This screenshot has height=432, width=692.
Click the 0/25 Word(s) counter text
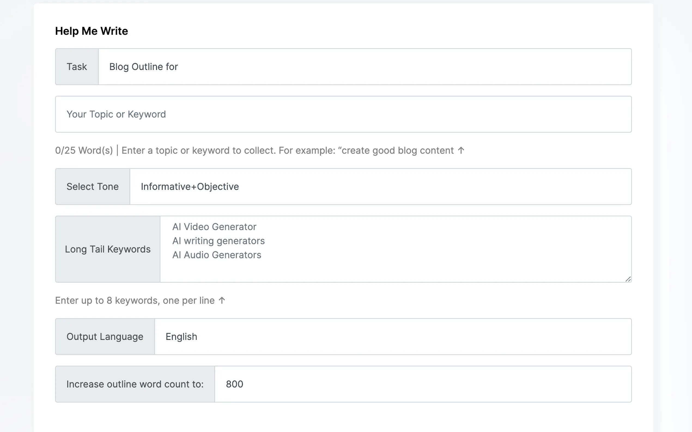point(84,150)
